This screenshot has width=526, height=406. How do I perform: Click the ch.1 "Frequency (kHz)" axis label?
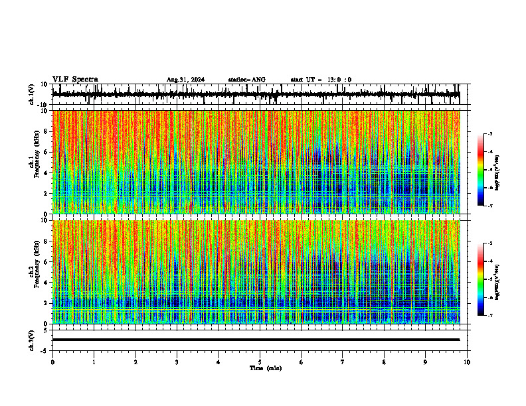tap(37, 153)
